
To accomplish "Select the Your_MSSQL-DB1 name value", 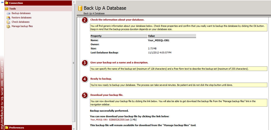I will pos(158,40).
